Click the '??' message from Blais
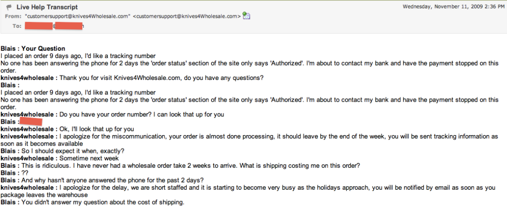 coord(14,173)
